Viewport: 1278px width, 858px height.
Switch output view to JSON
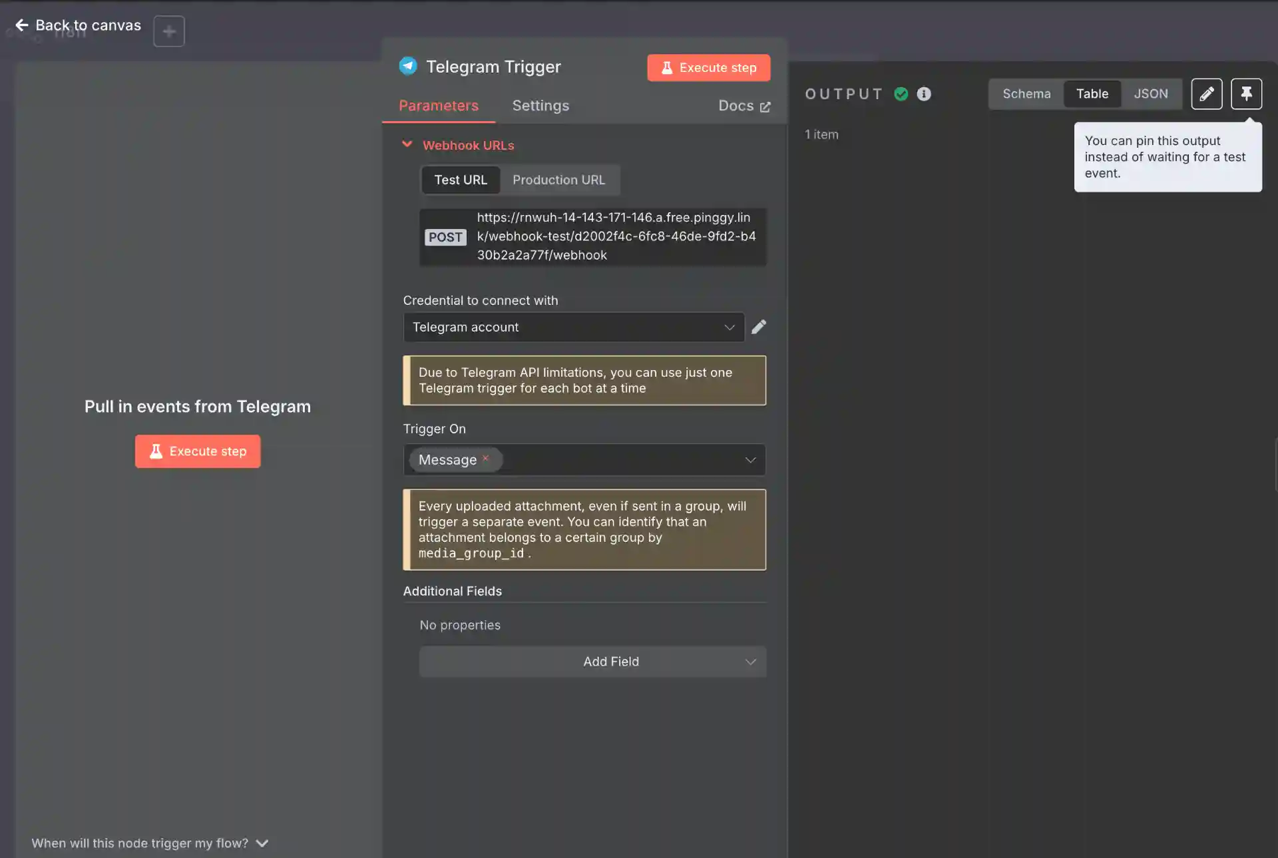coord(1151,94)
